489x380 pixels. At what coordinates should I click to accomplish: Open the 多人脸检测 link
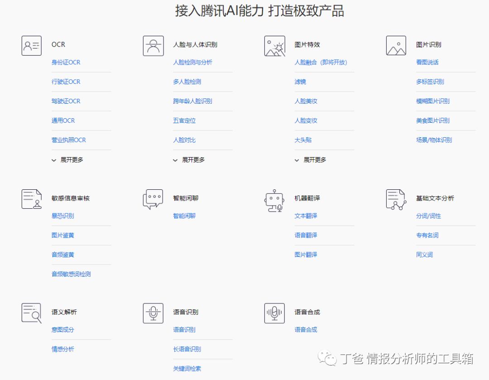click(x=187, y=82)
